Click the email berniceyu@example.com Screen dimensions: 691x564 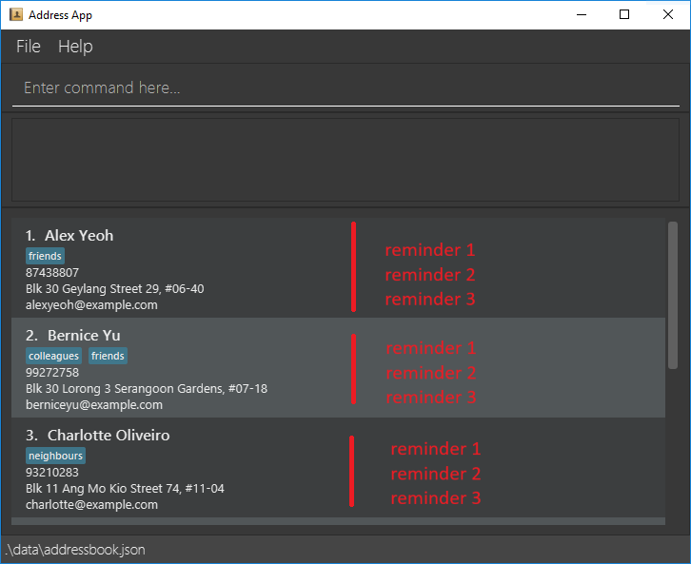point(94,405)
